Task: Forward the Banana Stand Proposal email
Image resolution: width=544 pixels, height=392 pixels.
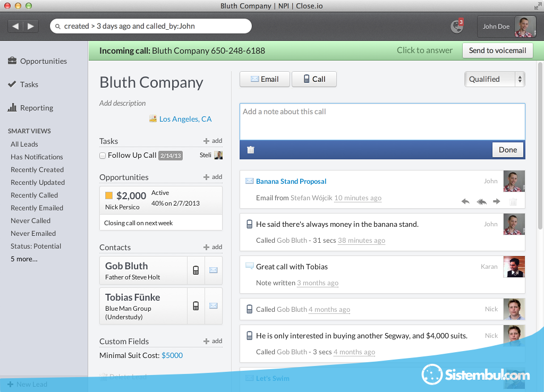Action: click(x=497, y=201)
